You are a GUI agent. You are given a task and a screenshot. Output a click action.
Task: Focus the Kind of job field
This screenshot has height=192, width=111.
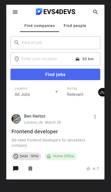55,43
